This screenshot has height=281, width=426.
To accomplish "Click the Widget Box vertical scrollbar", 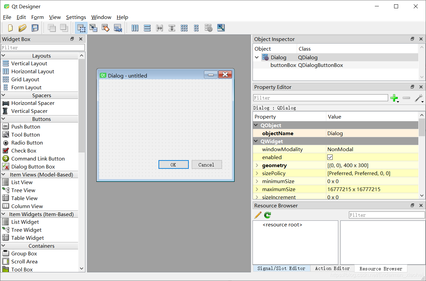I will (x=82, y=106).
